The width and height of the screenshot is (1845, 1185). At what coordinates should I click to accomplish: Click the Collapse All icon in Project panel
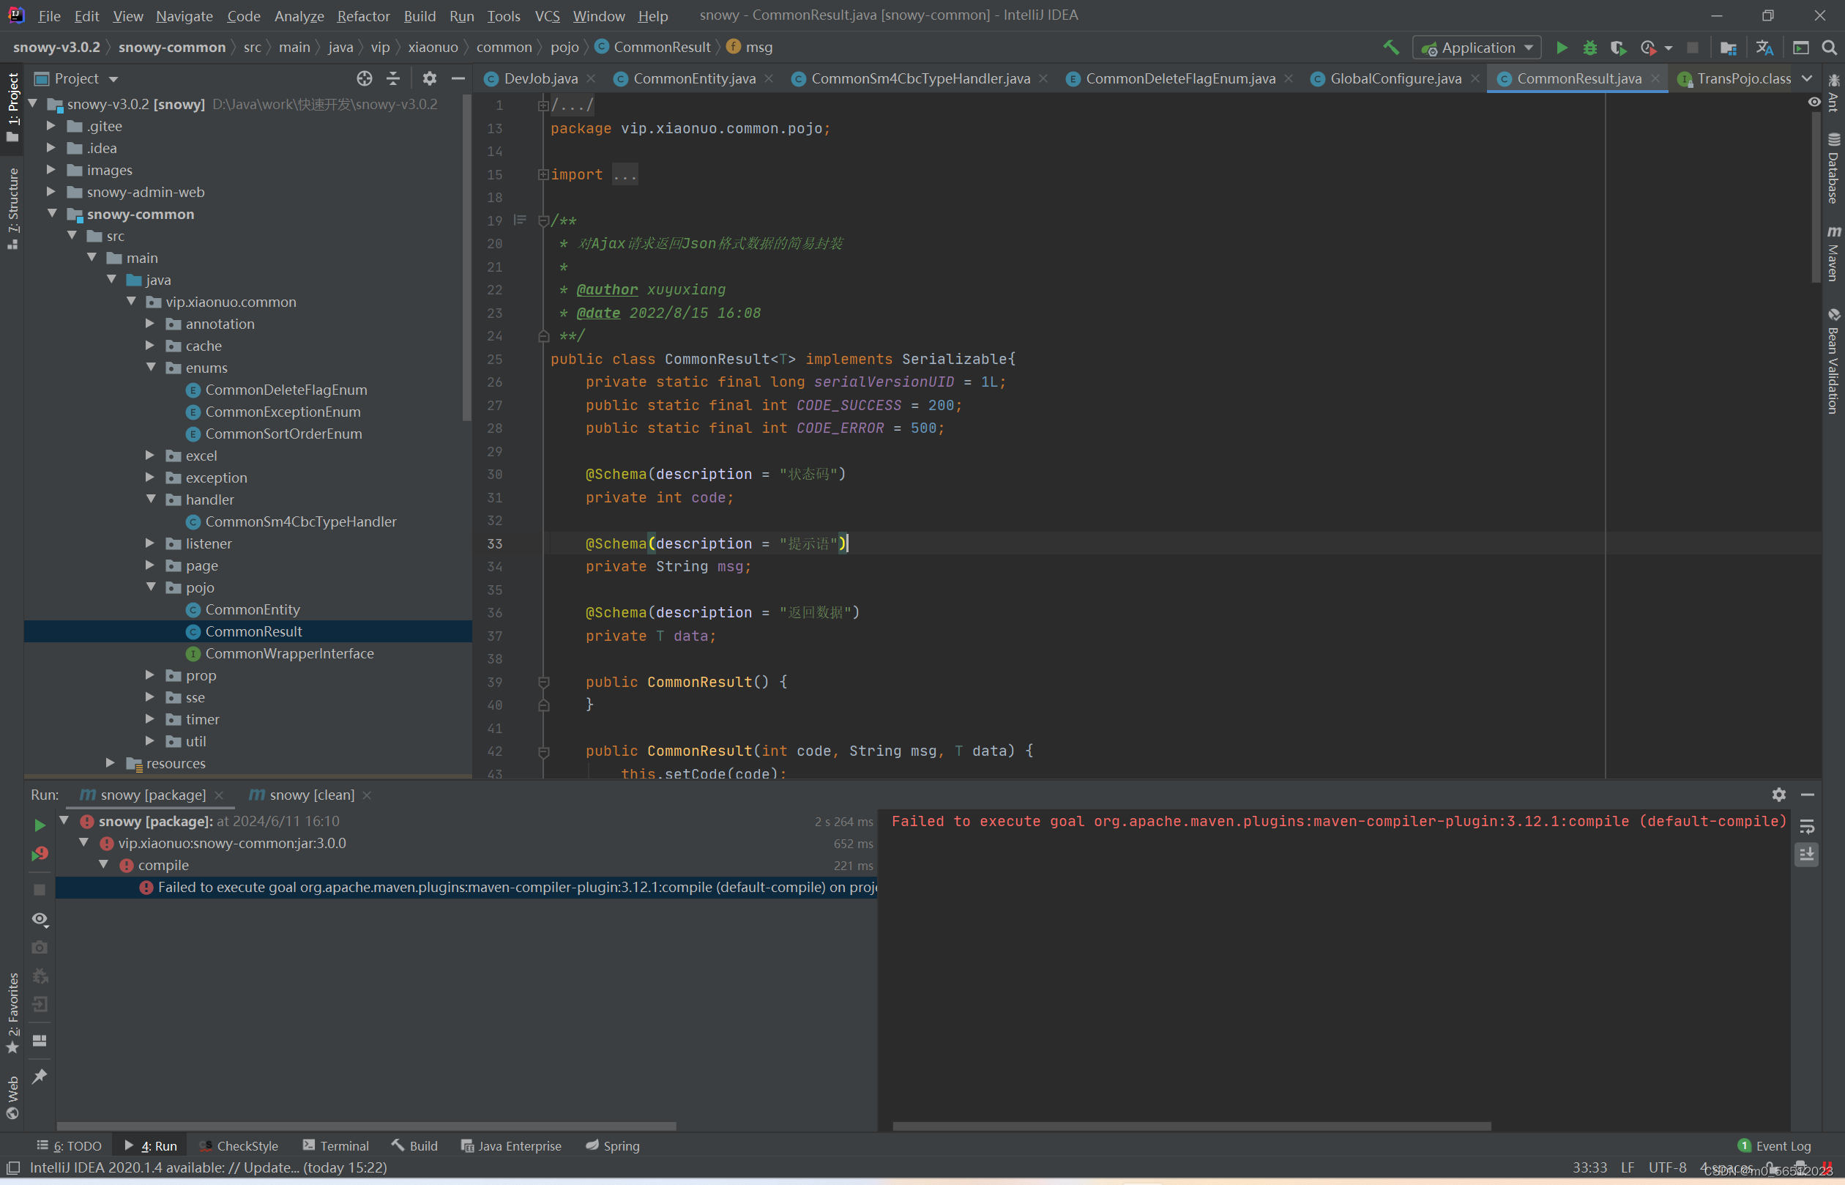393,78
